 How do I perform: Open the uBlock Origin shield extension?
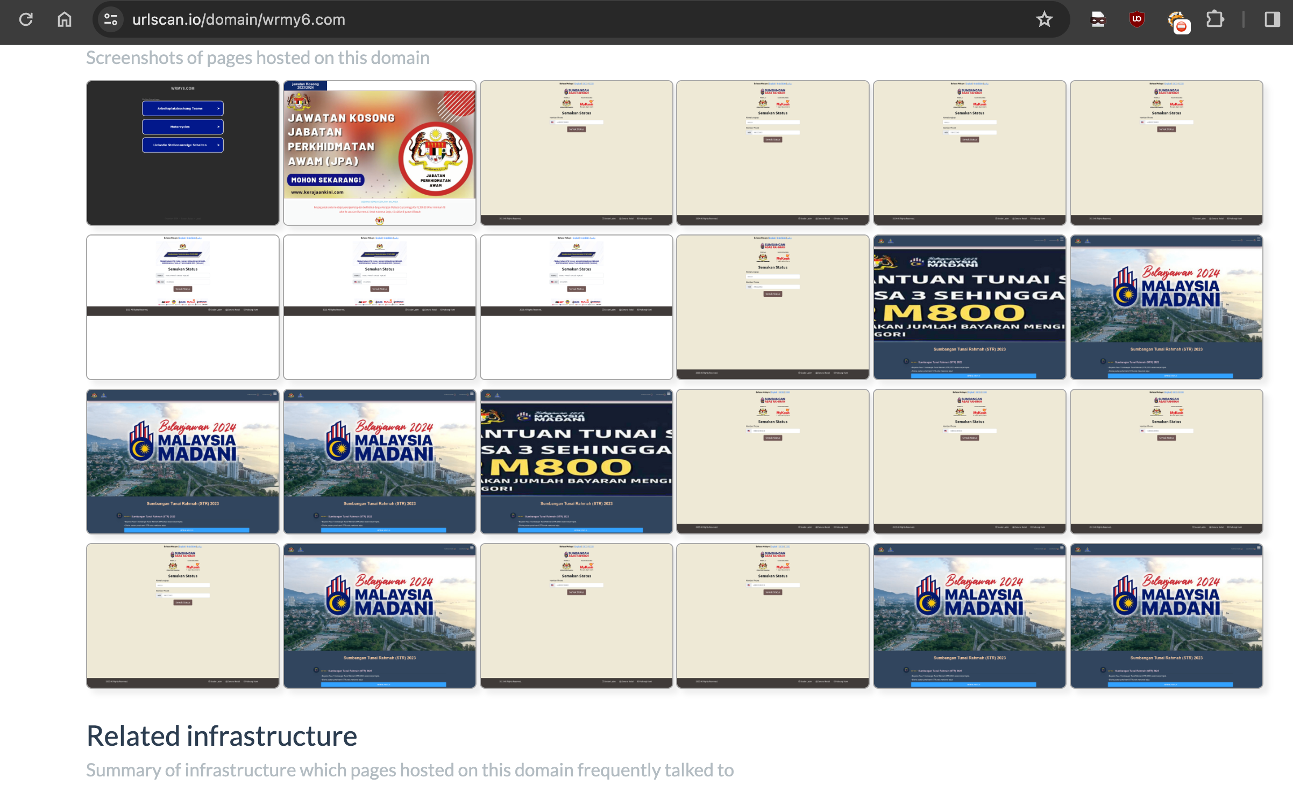click(1136, 20)
